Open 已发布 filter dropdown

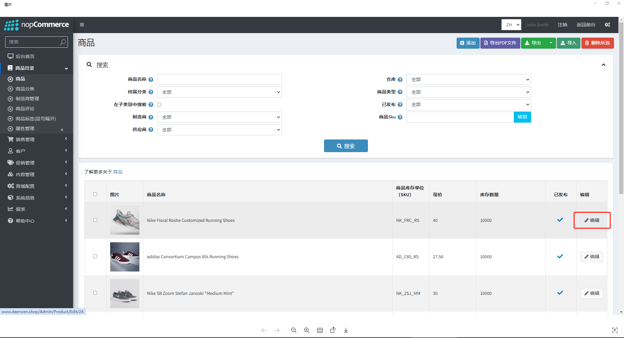[x=469, y=104]
